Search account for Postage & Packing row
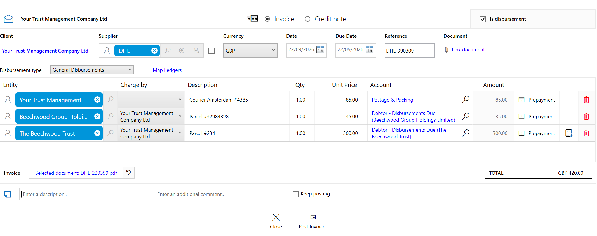The height and width of the screenshot is (236, 597). (466, 100)
